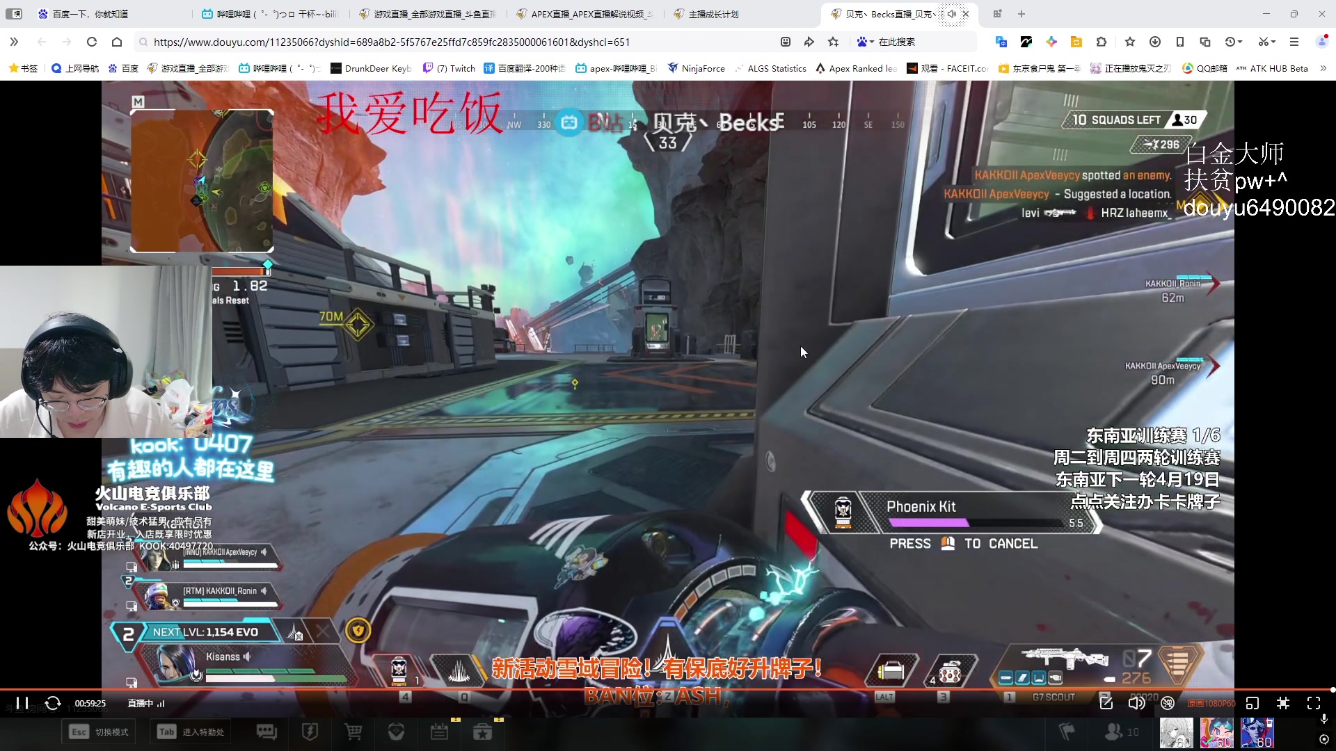Share the page with arrow icon

pos(809,42)
